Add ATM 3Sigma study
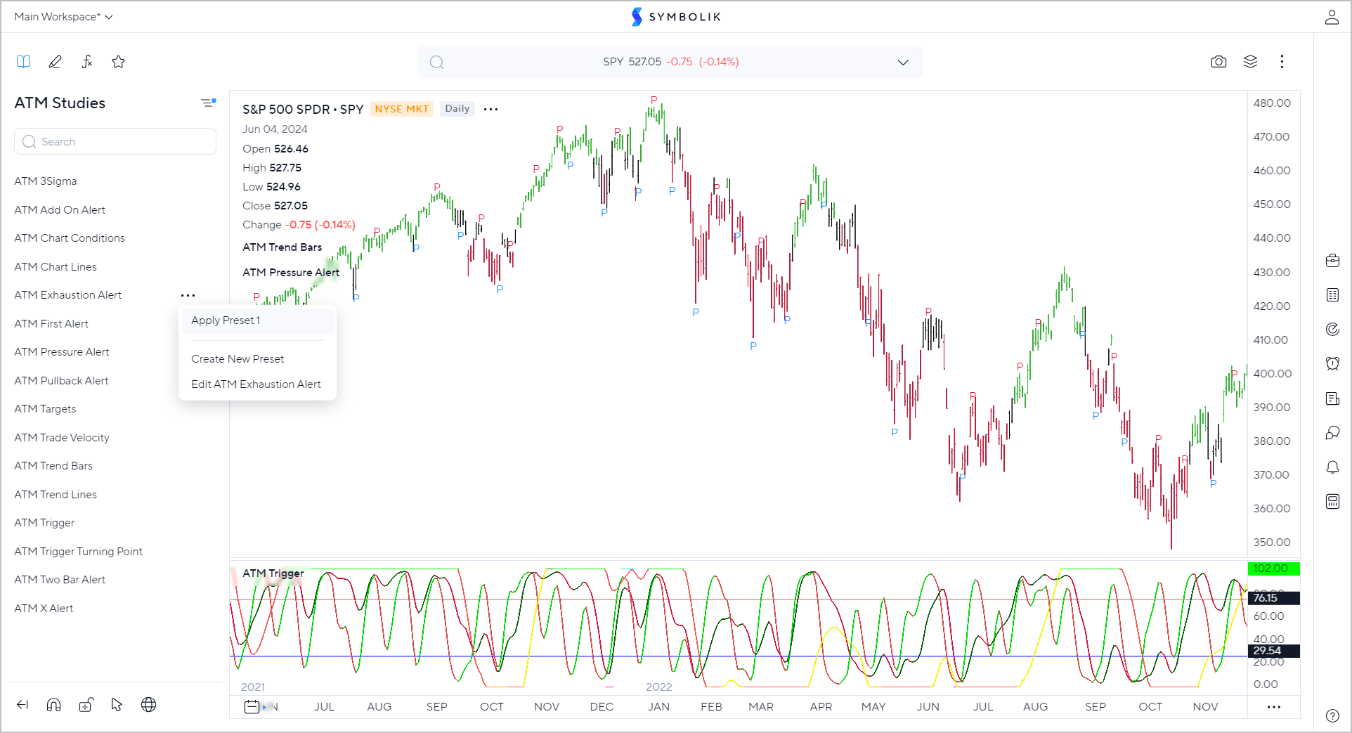The width and height of the screenshot is (1352, 733). coord(46,181)
